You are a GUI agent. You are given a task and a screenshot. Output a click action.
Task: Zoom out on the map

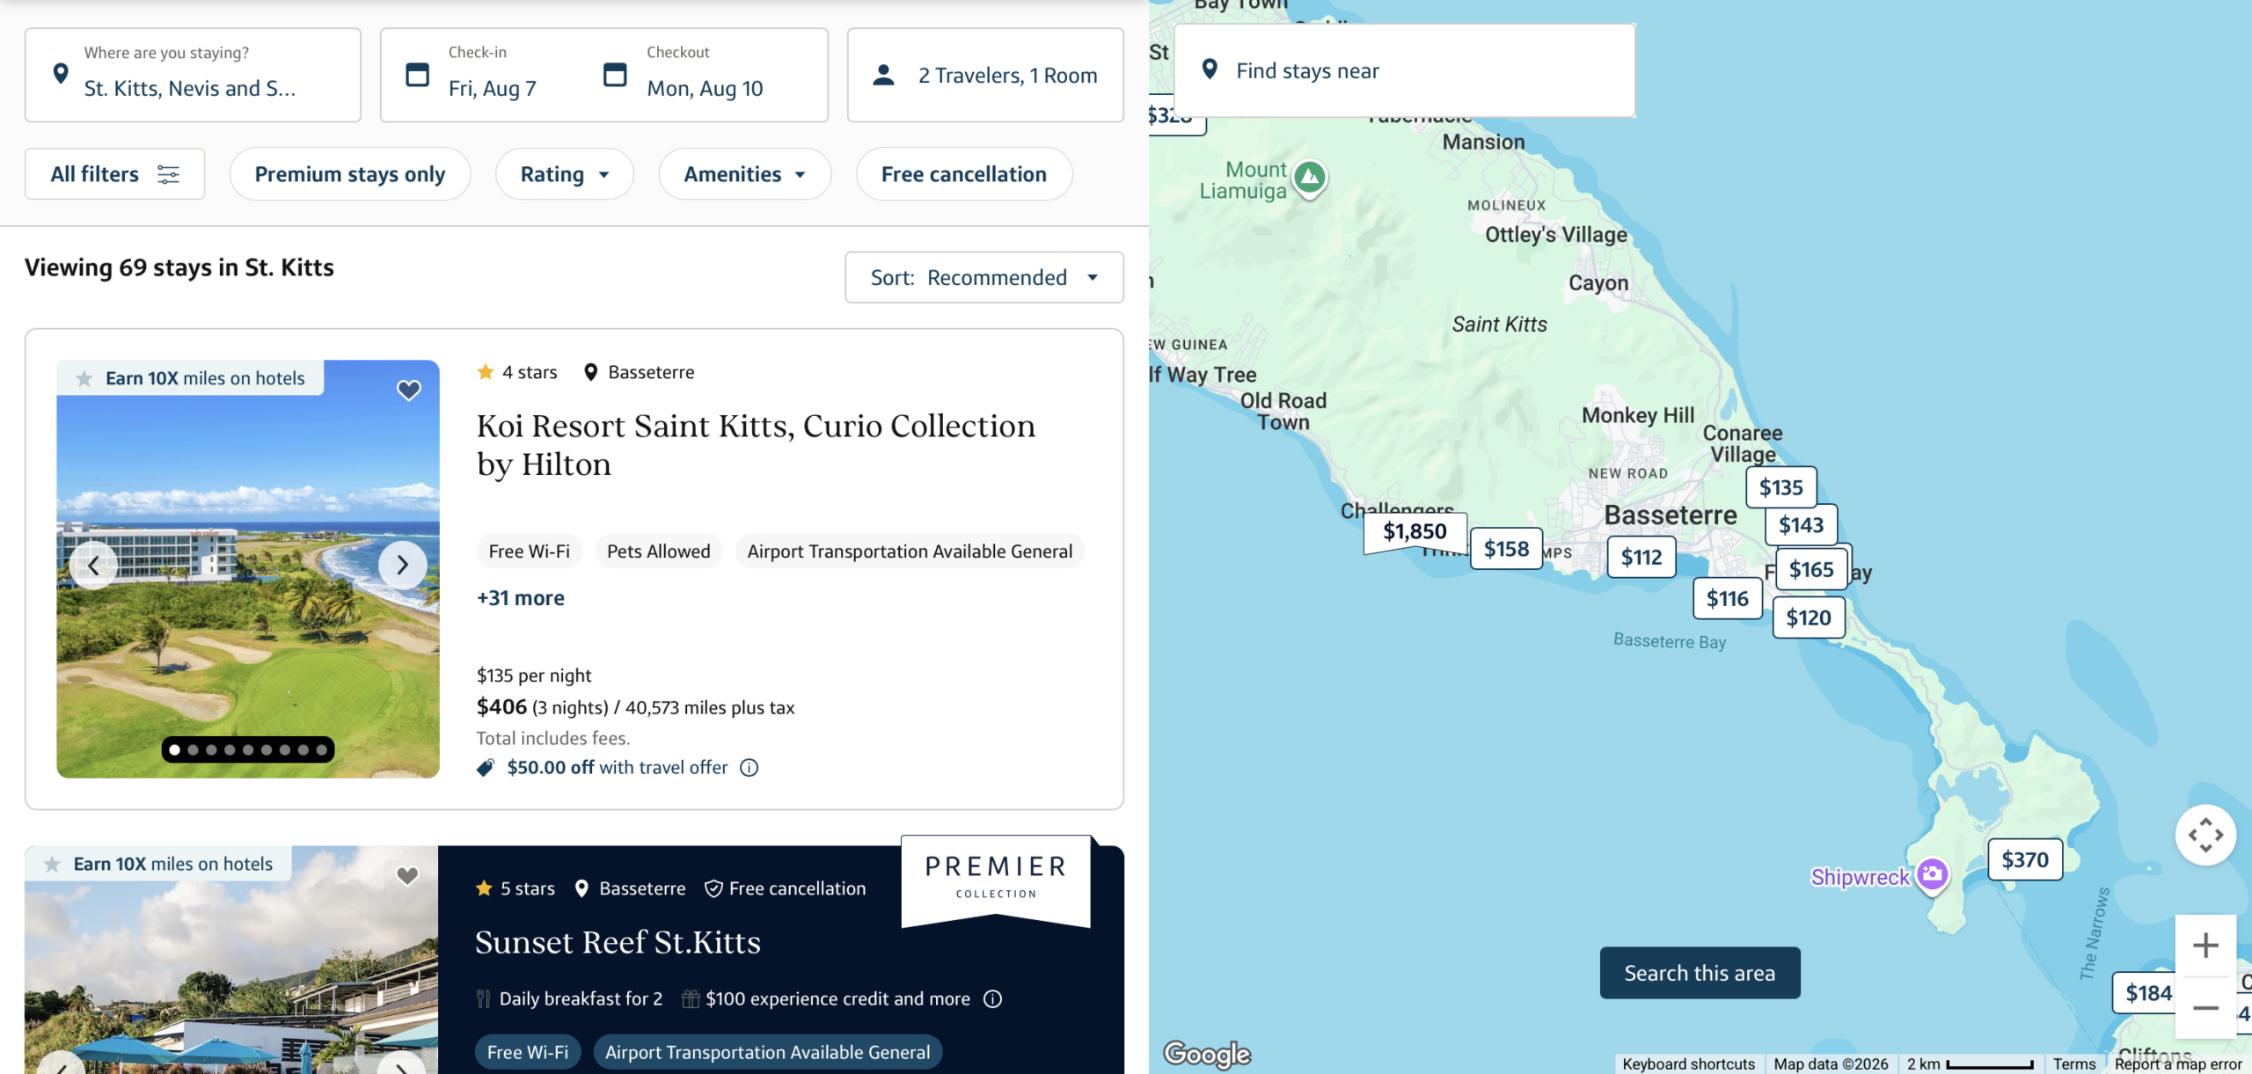click(x=2205, y=1007)
